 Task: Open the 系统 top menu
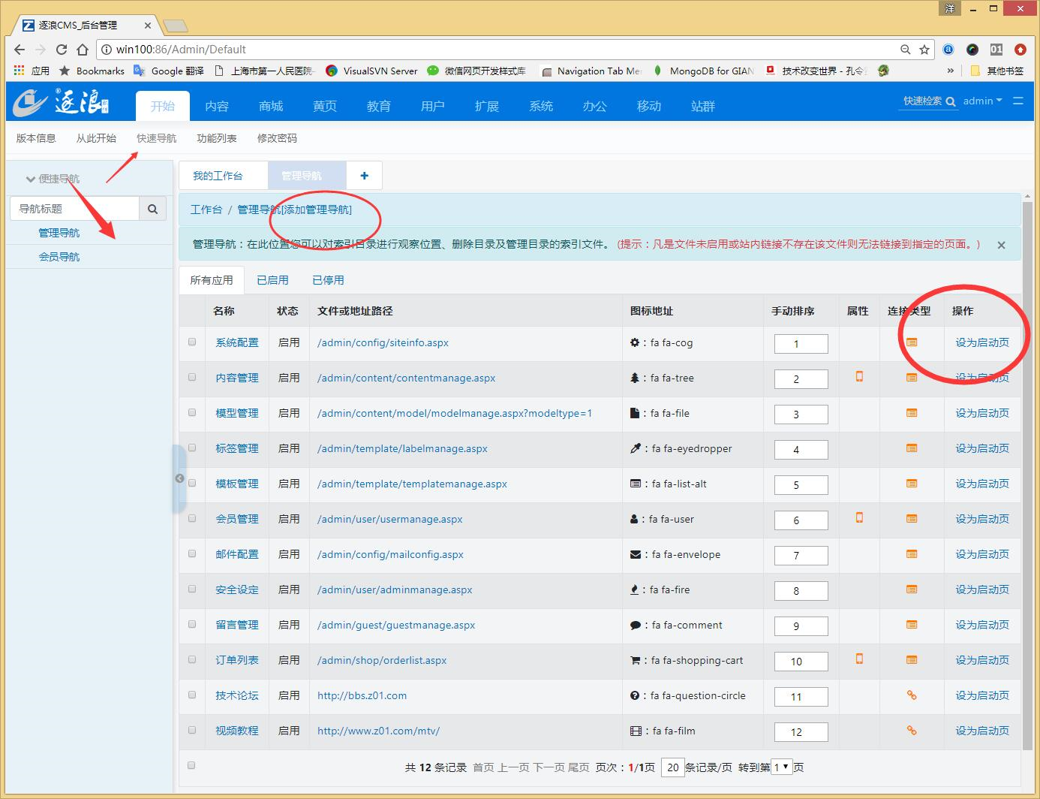point(541,106)
